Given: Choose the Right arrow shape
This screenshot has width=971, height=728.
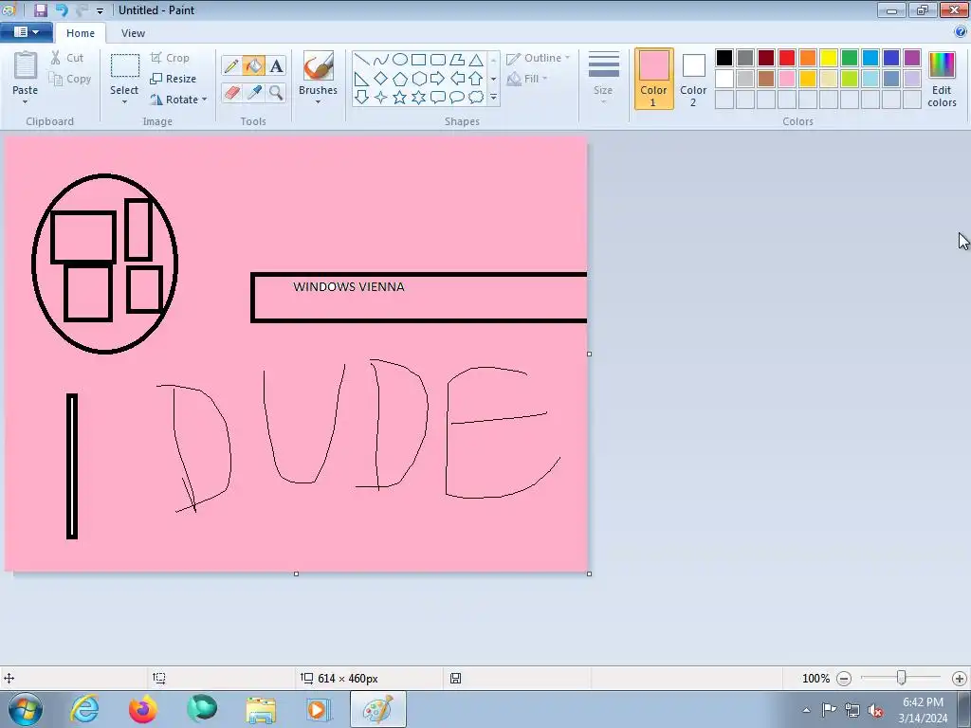Looking at the screenshot, I should (x=438, y=79).
